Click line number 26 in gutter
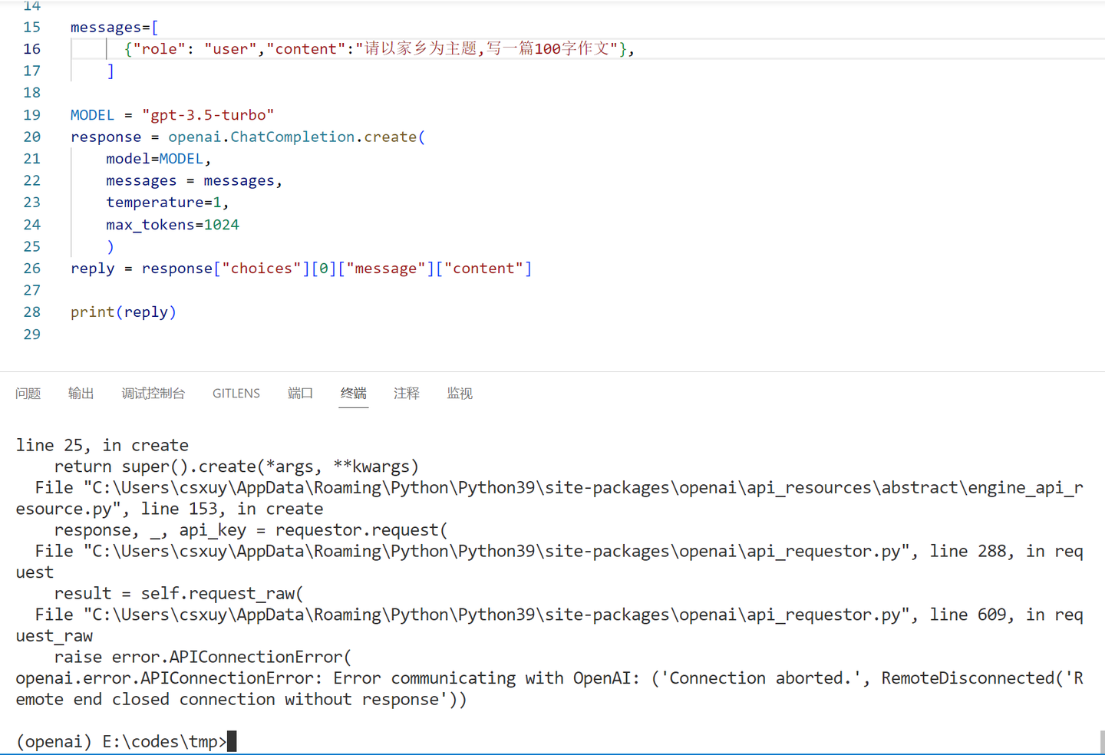The width and height of the screenshot is (1105, 755). [x=31, y=269]
